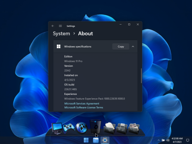Click the OS build label
Viewport: 192px width, 144px height.
[69, 84]
